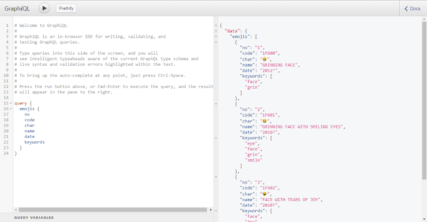Click the "FACE WITH TEARS OF JOY" value
This screenshot has height=222, width=427.
(x=291, y=200)
